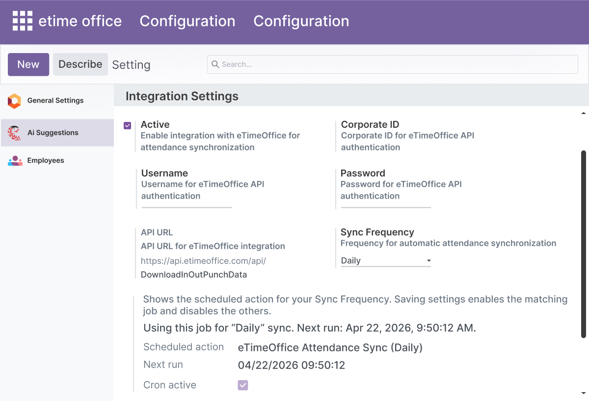Screen dimensions: 589x401
Task: Click the etime office brand title
Action: point(80,21)
